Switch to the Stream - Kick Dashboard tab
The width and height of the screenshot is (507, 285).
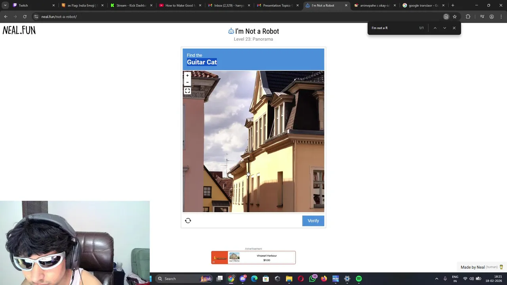[x=131, y=6]
